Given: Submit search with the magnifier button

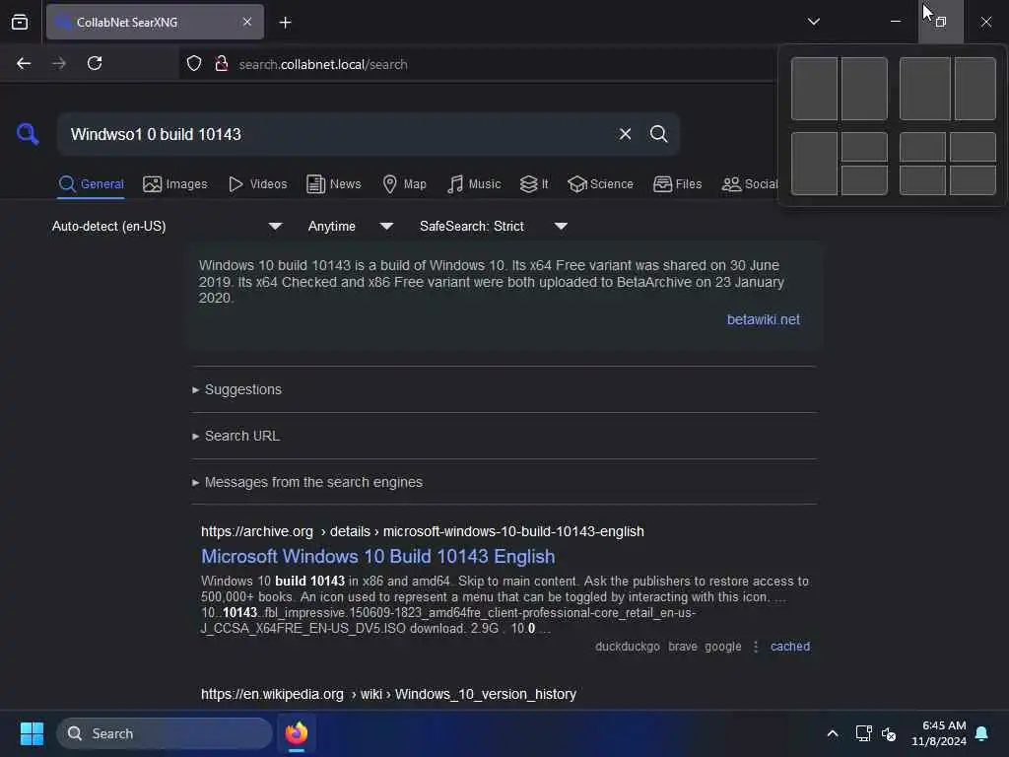Looking at the screenshot, I should click(x=658, y=134).
